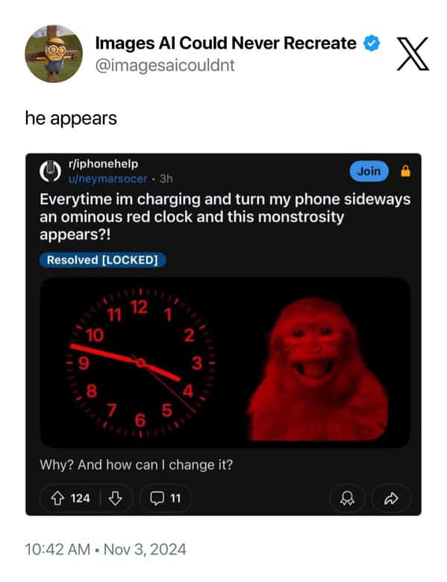This screenshot has width=447, height=582.
Task: Join the r/iphonehelp community
Action: pyautogui.click(x=369, y=171)
